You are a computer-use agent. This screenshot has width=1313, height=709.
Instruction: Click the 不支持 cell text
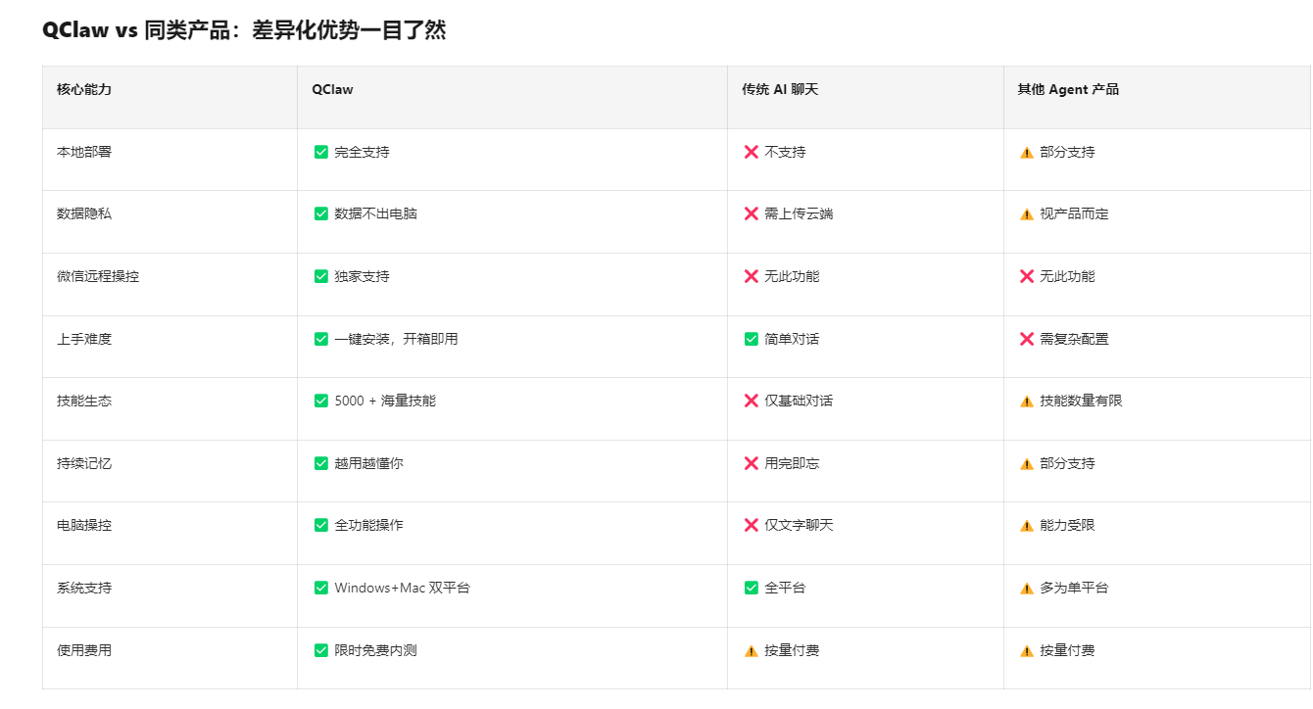785,152
